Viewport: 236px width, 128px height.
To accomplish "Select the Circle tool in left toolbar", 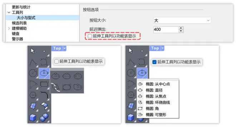I will pyautogui.click(x=33, y=73).
